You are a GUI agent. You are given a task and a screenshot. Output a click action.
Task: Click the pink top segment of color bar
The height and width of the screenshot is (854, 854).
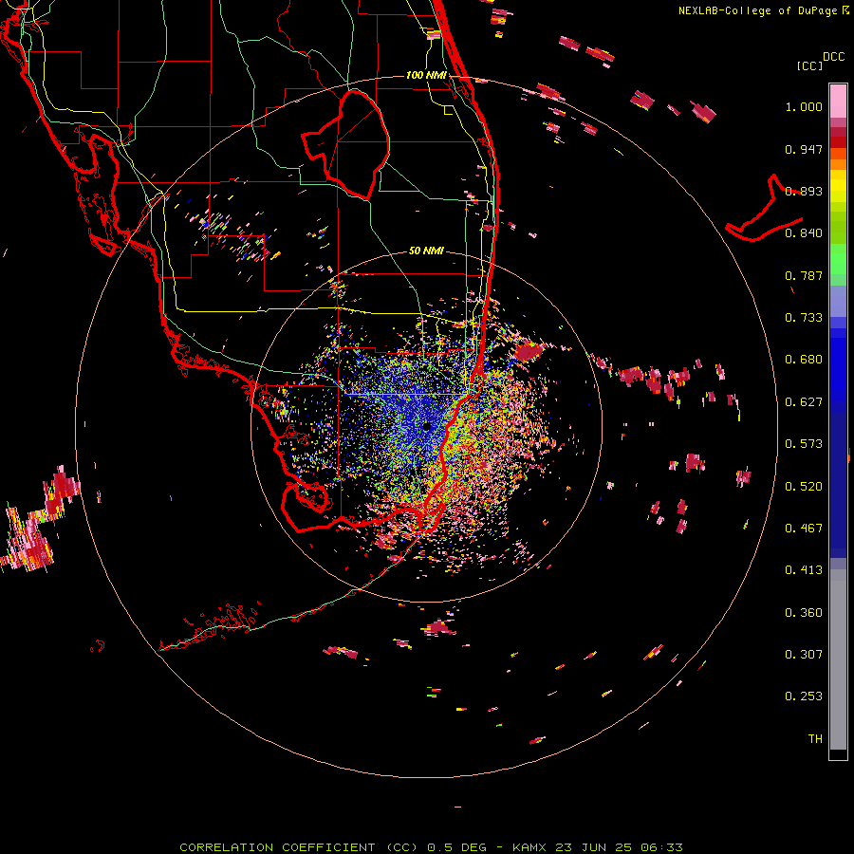[838, 102]
